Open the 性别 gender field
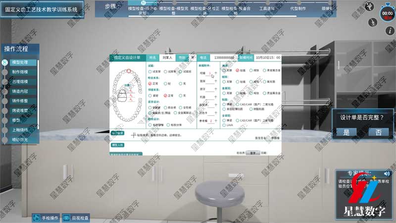 tap(192, 57)
